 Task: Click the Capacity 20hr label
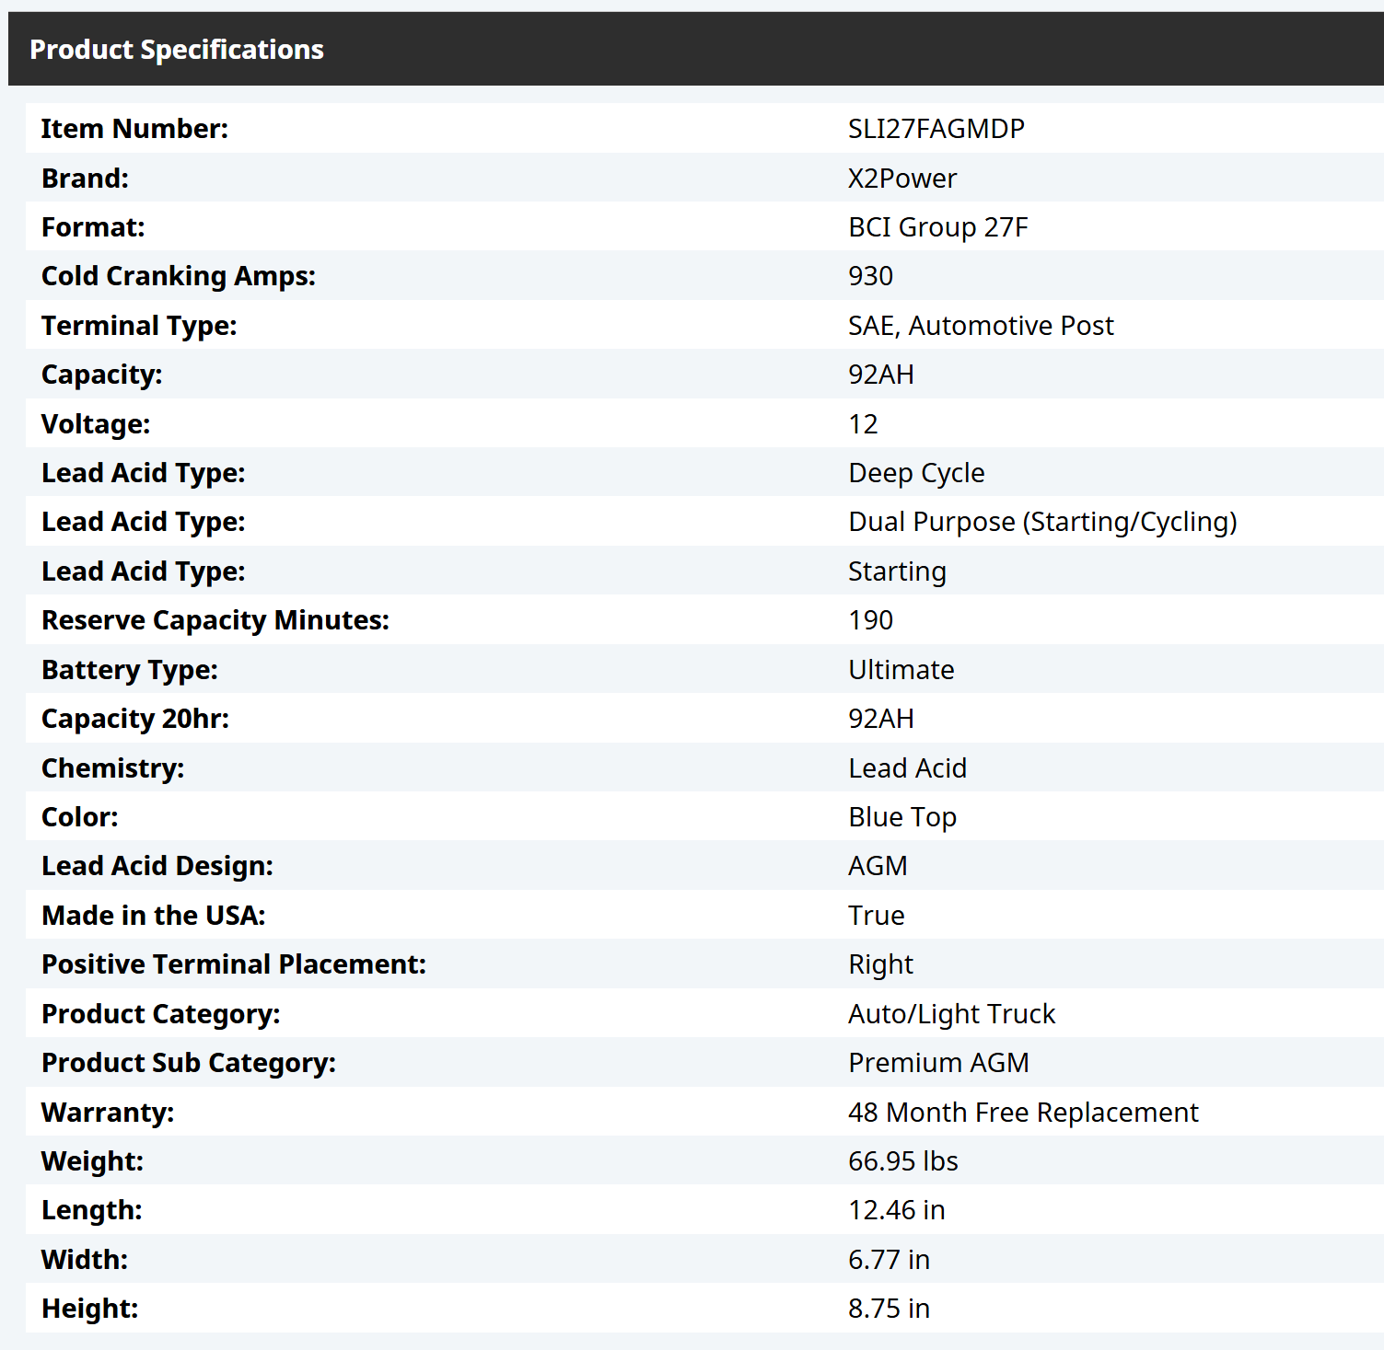click(135, 719)
